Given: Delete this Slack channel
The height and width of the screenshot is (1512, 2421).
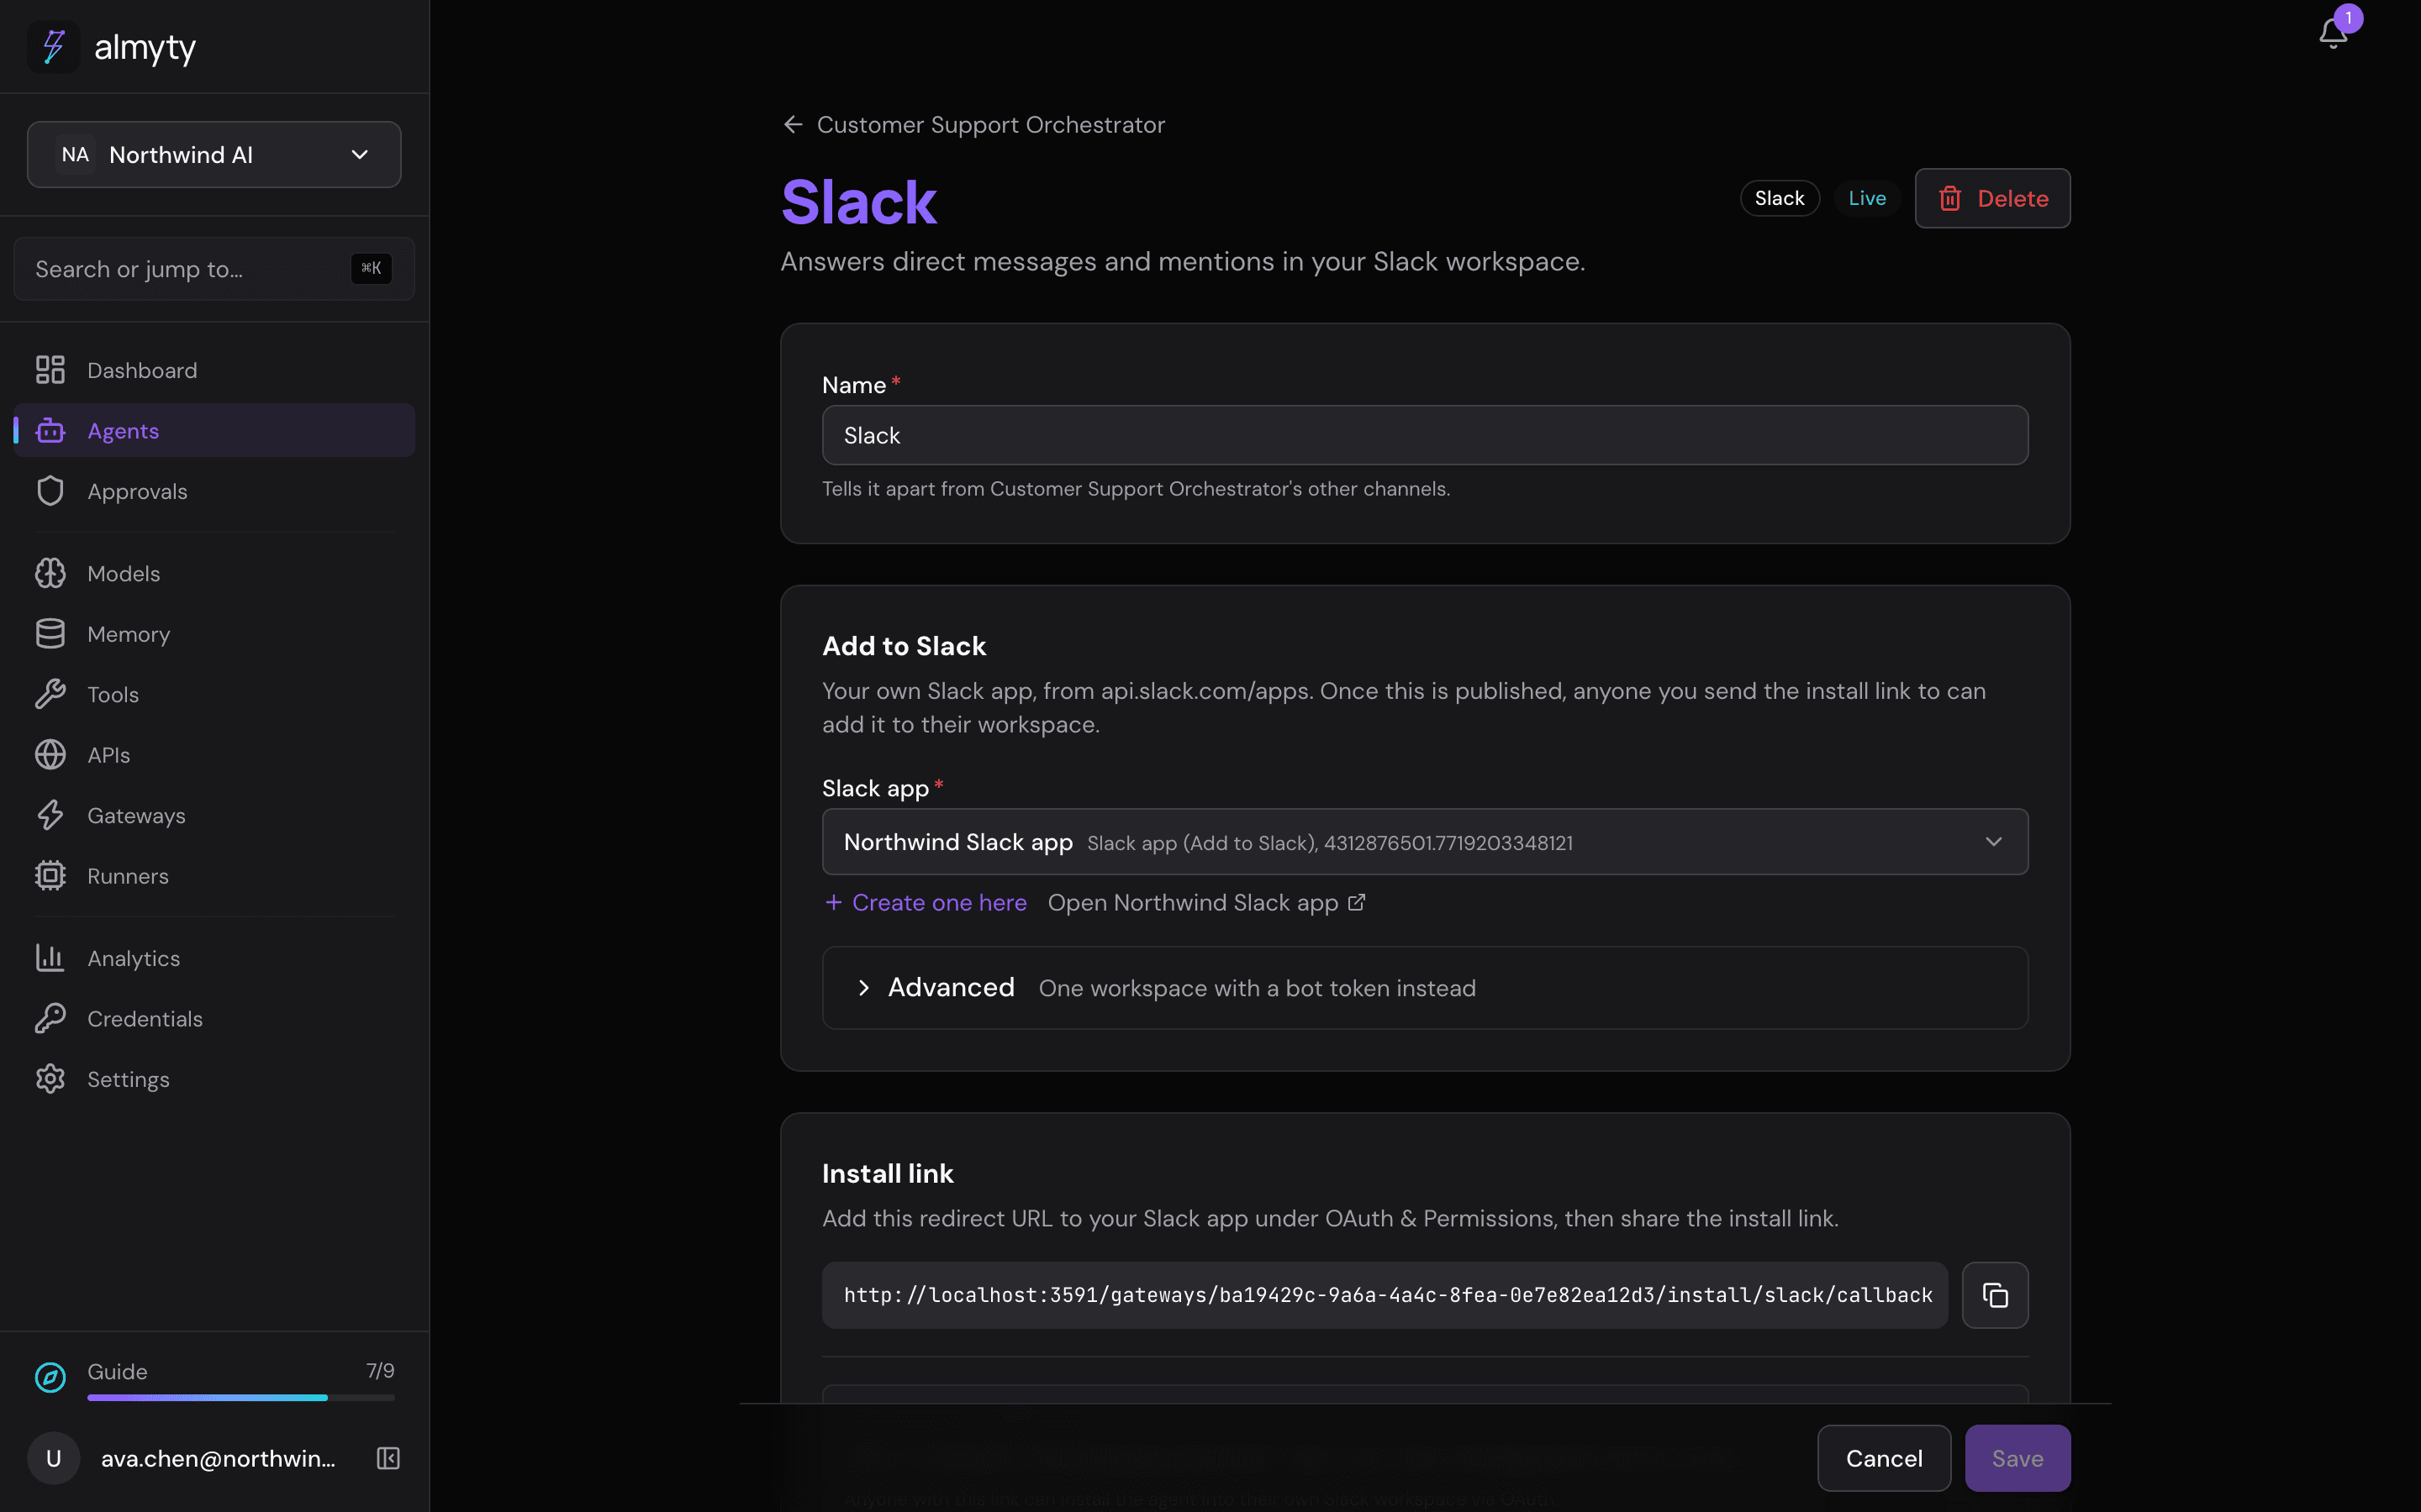Looking at the screenshot, I should pyautogui.click(x=1991, y=198).
